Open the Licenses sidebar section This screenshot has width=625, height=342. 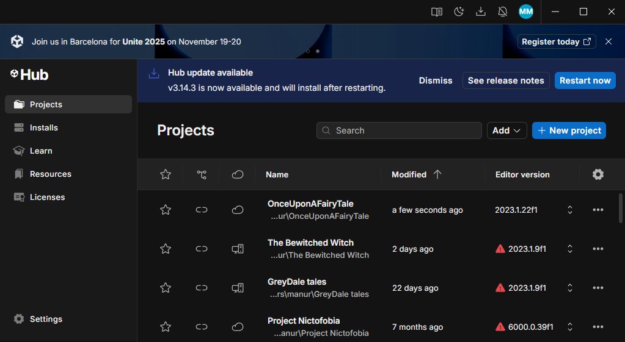(x=68, y=197)
